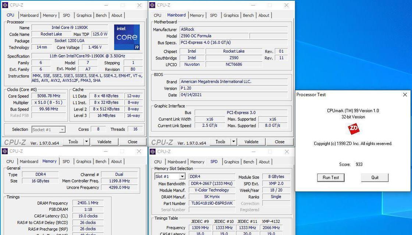Click the LPCIO chip value NCT6686
Screen dimensions: 412x235
(x=234, y=64)
